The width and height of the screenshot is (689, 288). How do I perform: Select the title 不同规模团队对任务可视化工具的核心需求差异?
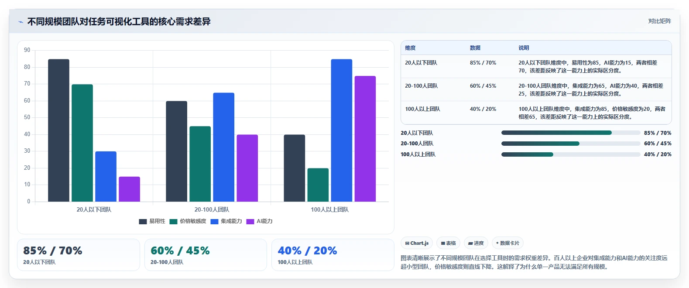(119, 21)
